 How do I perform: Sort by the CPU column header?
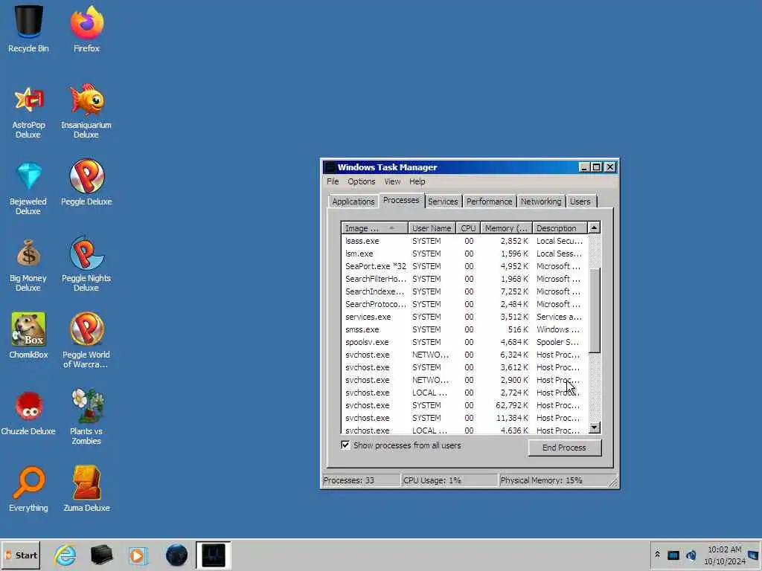468,228
